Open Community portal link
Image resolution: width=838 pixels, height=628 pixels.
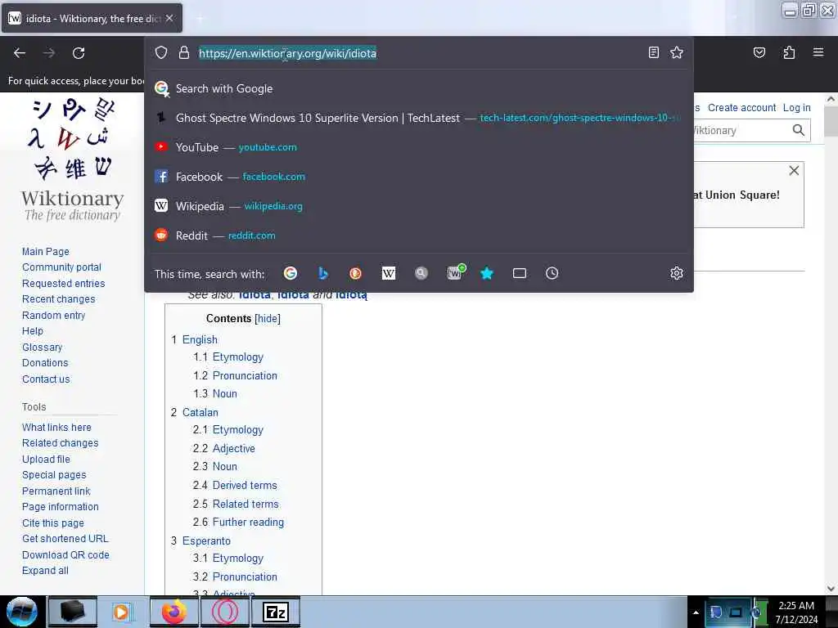coord(61,267)
